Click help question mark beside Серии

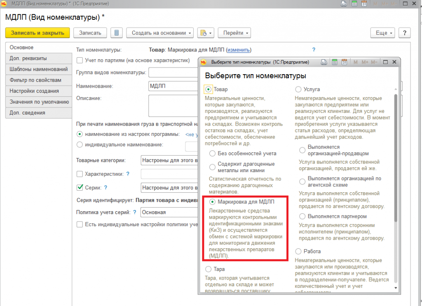pyautogui.click(x=106, y=188)
